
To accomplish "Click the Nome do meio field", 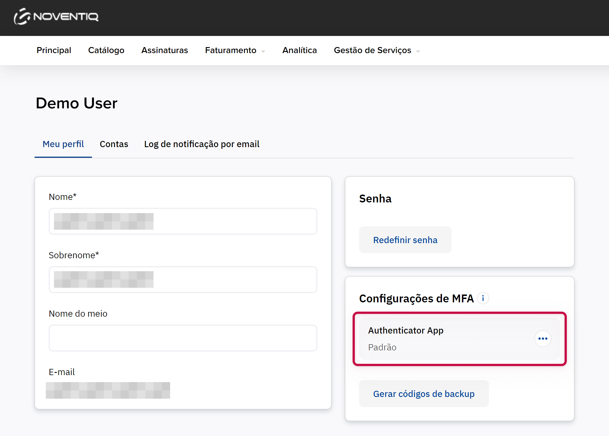I will click(183, 338).
